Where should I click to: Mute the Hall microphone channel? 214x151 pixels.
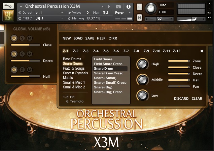[x=30, y=70]
